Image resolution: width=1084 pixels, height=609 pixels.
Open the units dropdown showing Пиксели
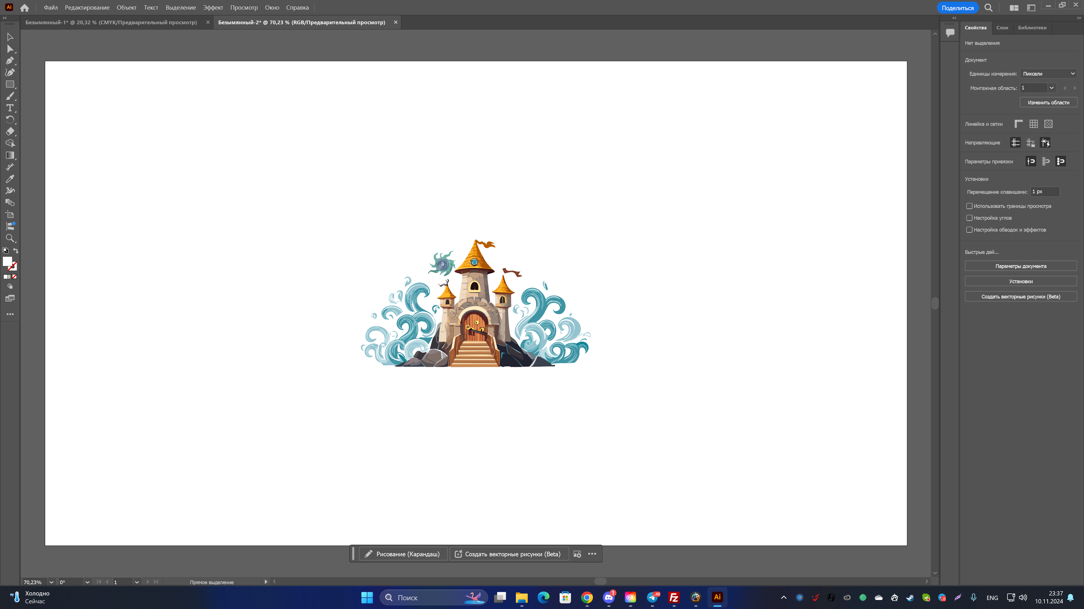click(1048, 74)
